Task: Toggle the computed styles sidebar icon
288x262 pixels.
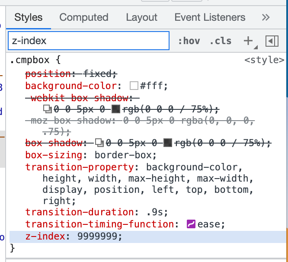Action: tap(272, 41)
